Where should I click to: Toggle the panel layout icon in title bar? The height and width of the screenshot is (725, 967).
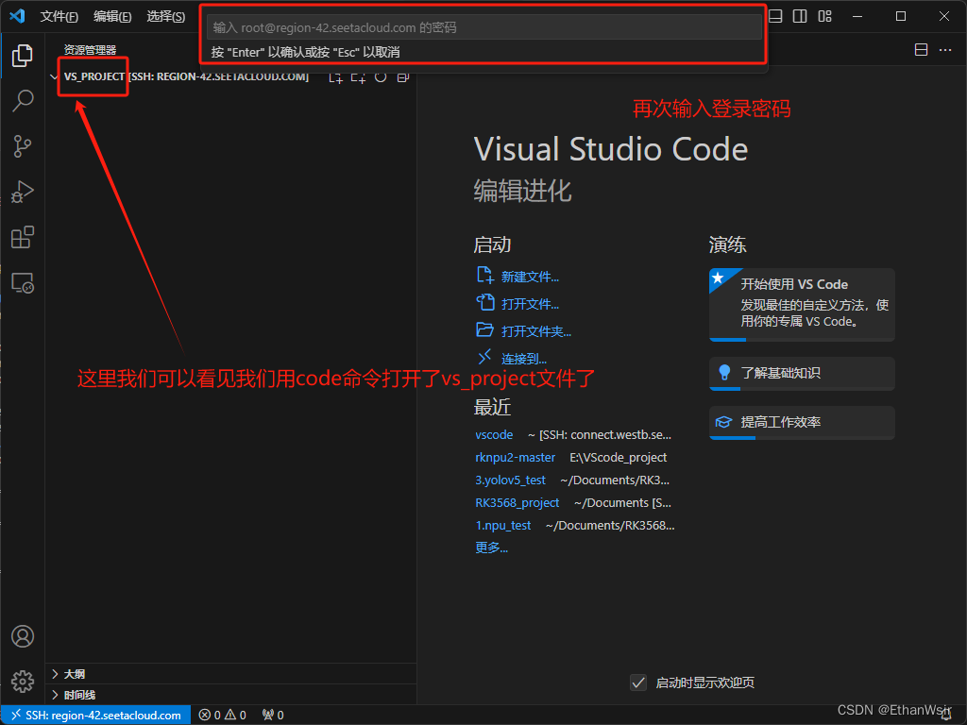(775, 16)
